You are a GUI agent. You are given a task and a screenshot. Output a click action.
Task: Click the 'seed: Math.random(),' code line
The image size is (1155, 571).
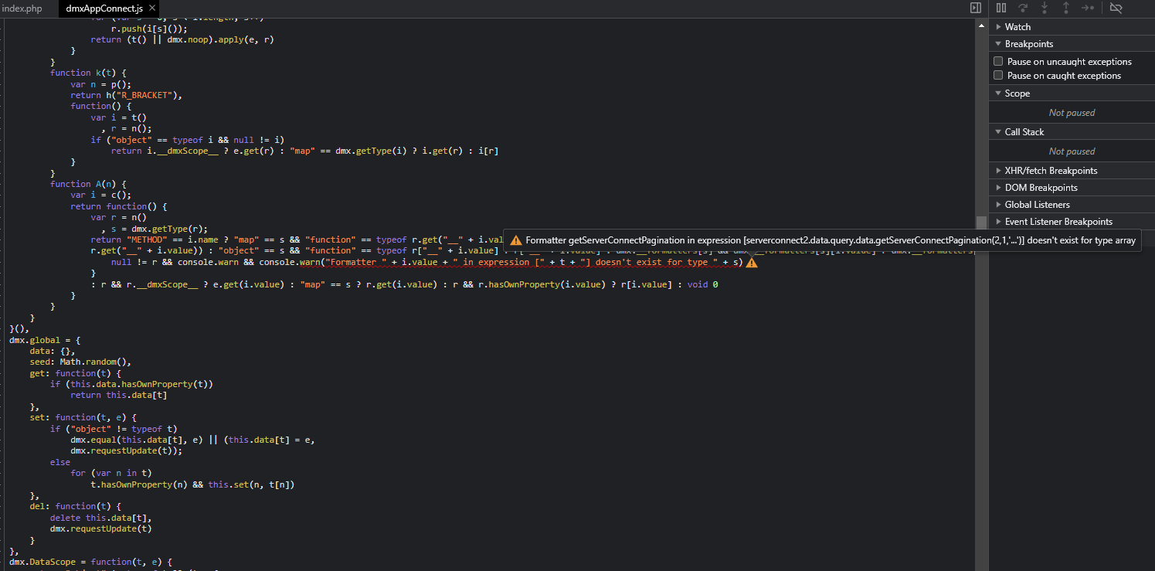point(80,362)
